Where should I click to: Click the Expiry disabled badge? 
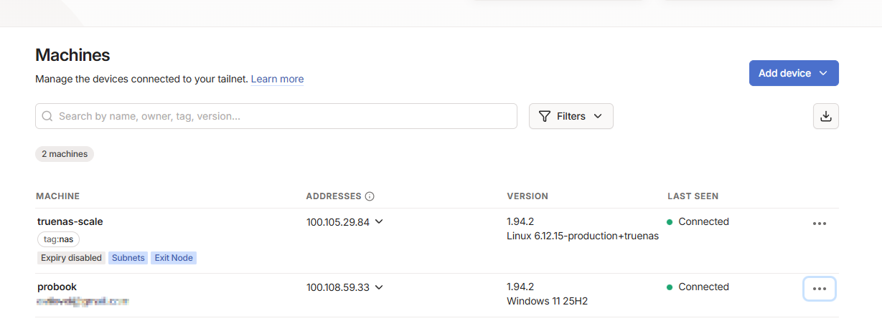click(71, 258)
